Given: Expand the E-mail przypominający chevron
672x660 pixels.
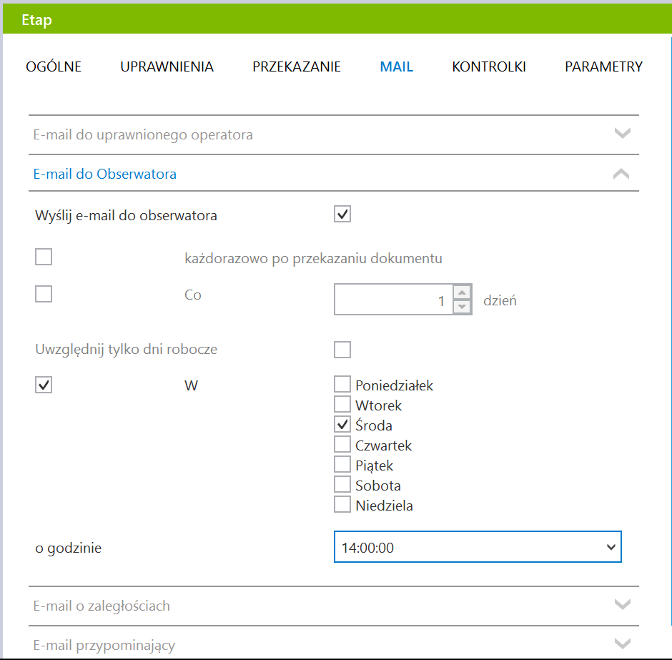Looking at the screenshot, I should (x=622, y=644).
